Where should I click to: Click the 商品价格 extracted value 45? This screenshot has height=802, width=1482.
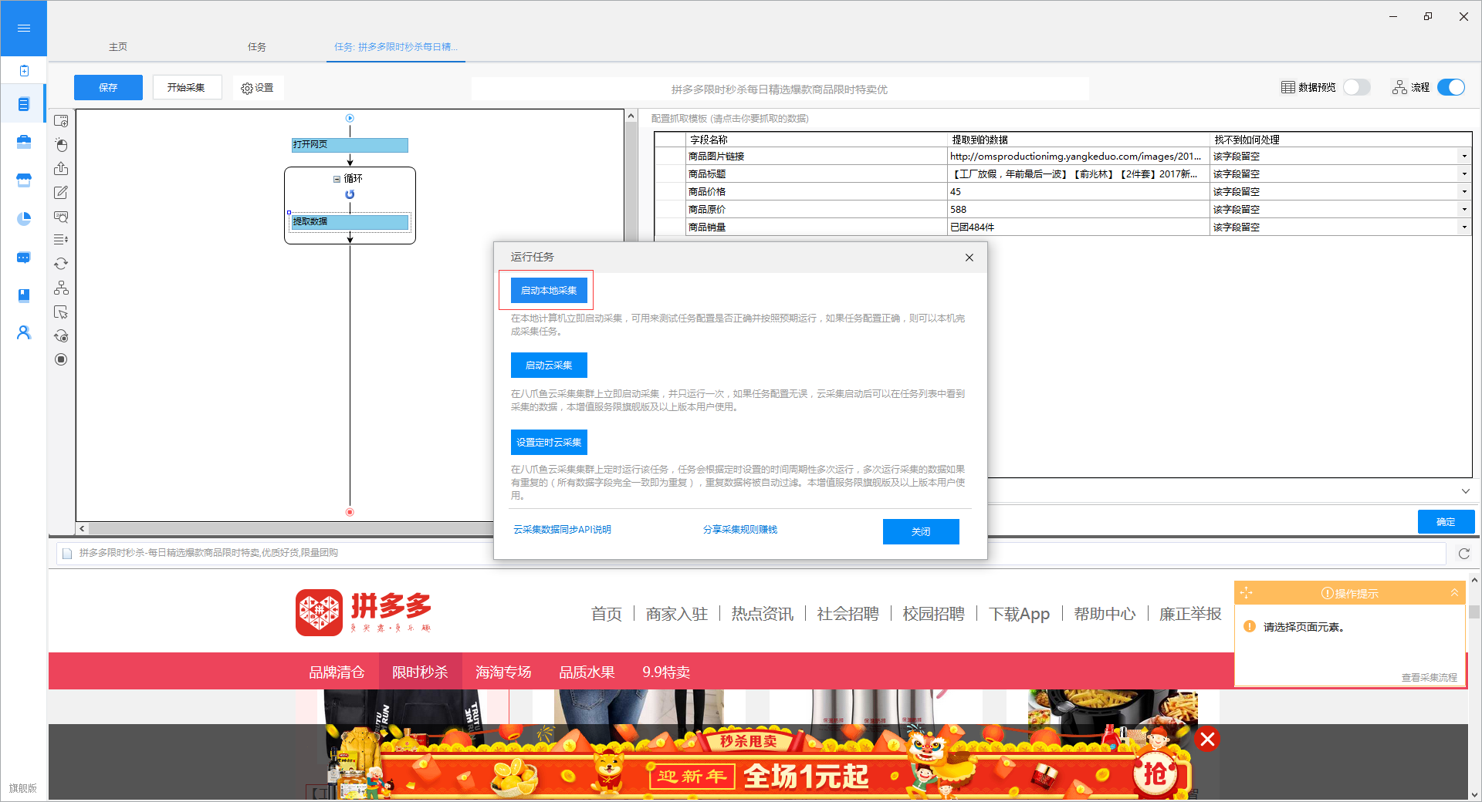[1078, 192]
